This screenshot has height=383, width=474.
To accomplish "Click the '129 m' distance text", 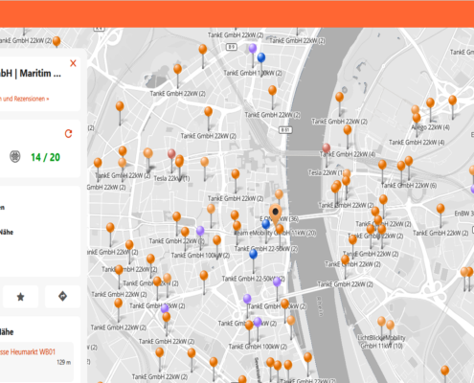I will pos(64,362).
